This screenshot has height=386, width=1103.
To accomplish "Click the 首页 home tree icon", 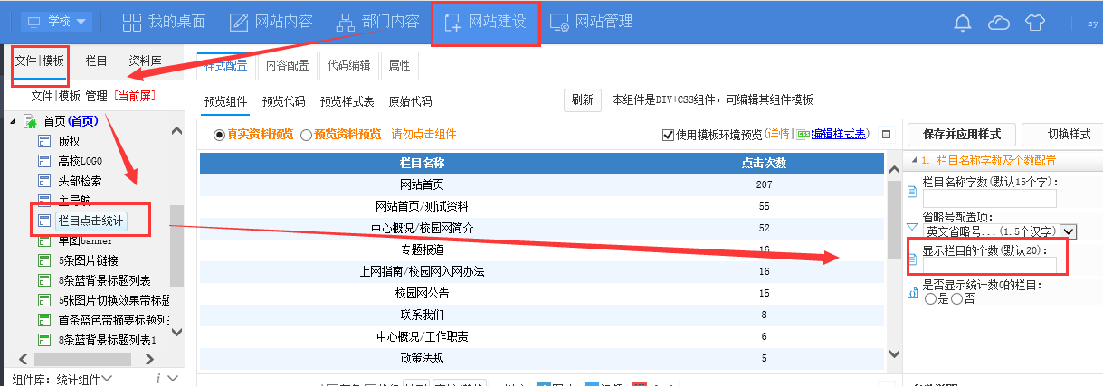I will point(30,121).
